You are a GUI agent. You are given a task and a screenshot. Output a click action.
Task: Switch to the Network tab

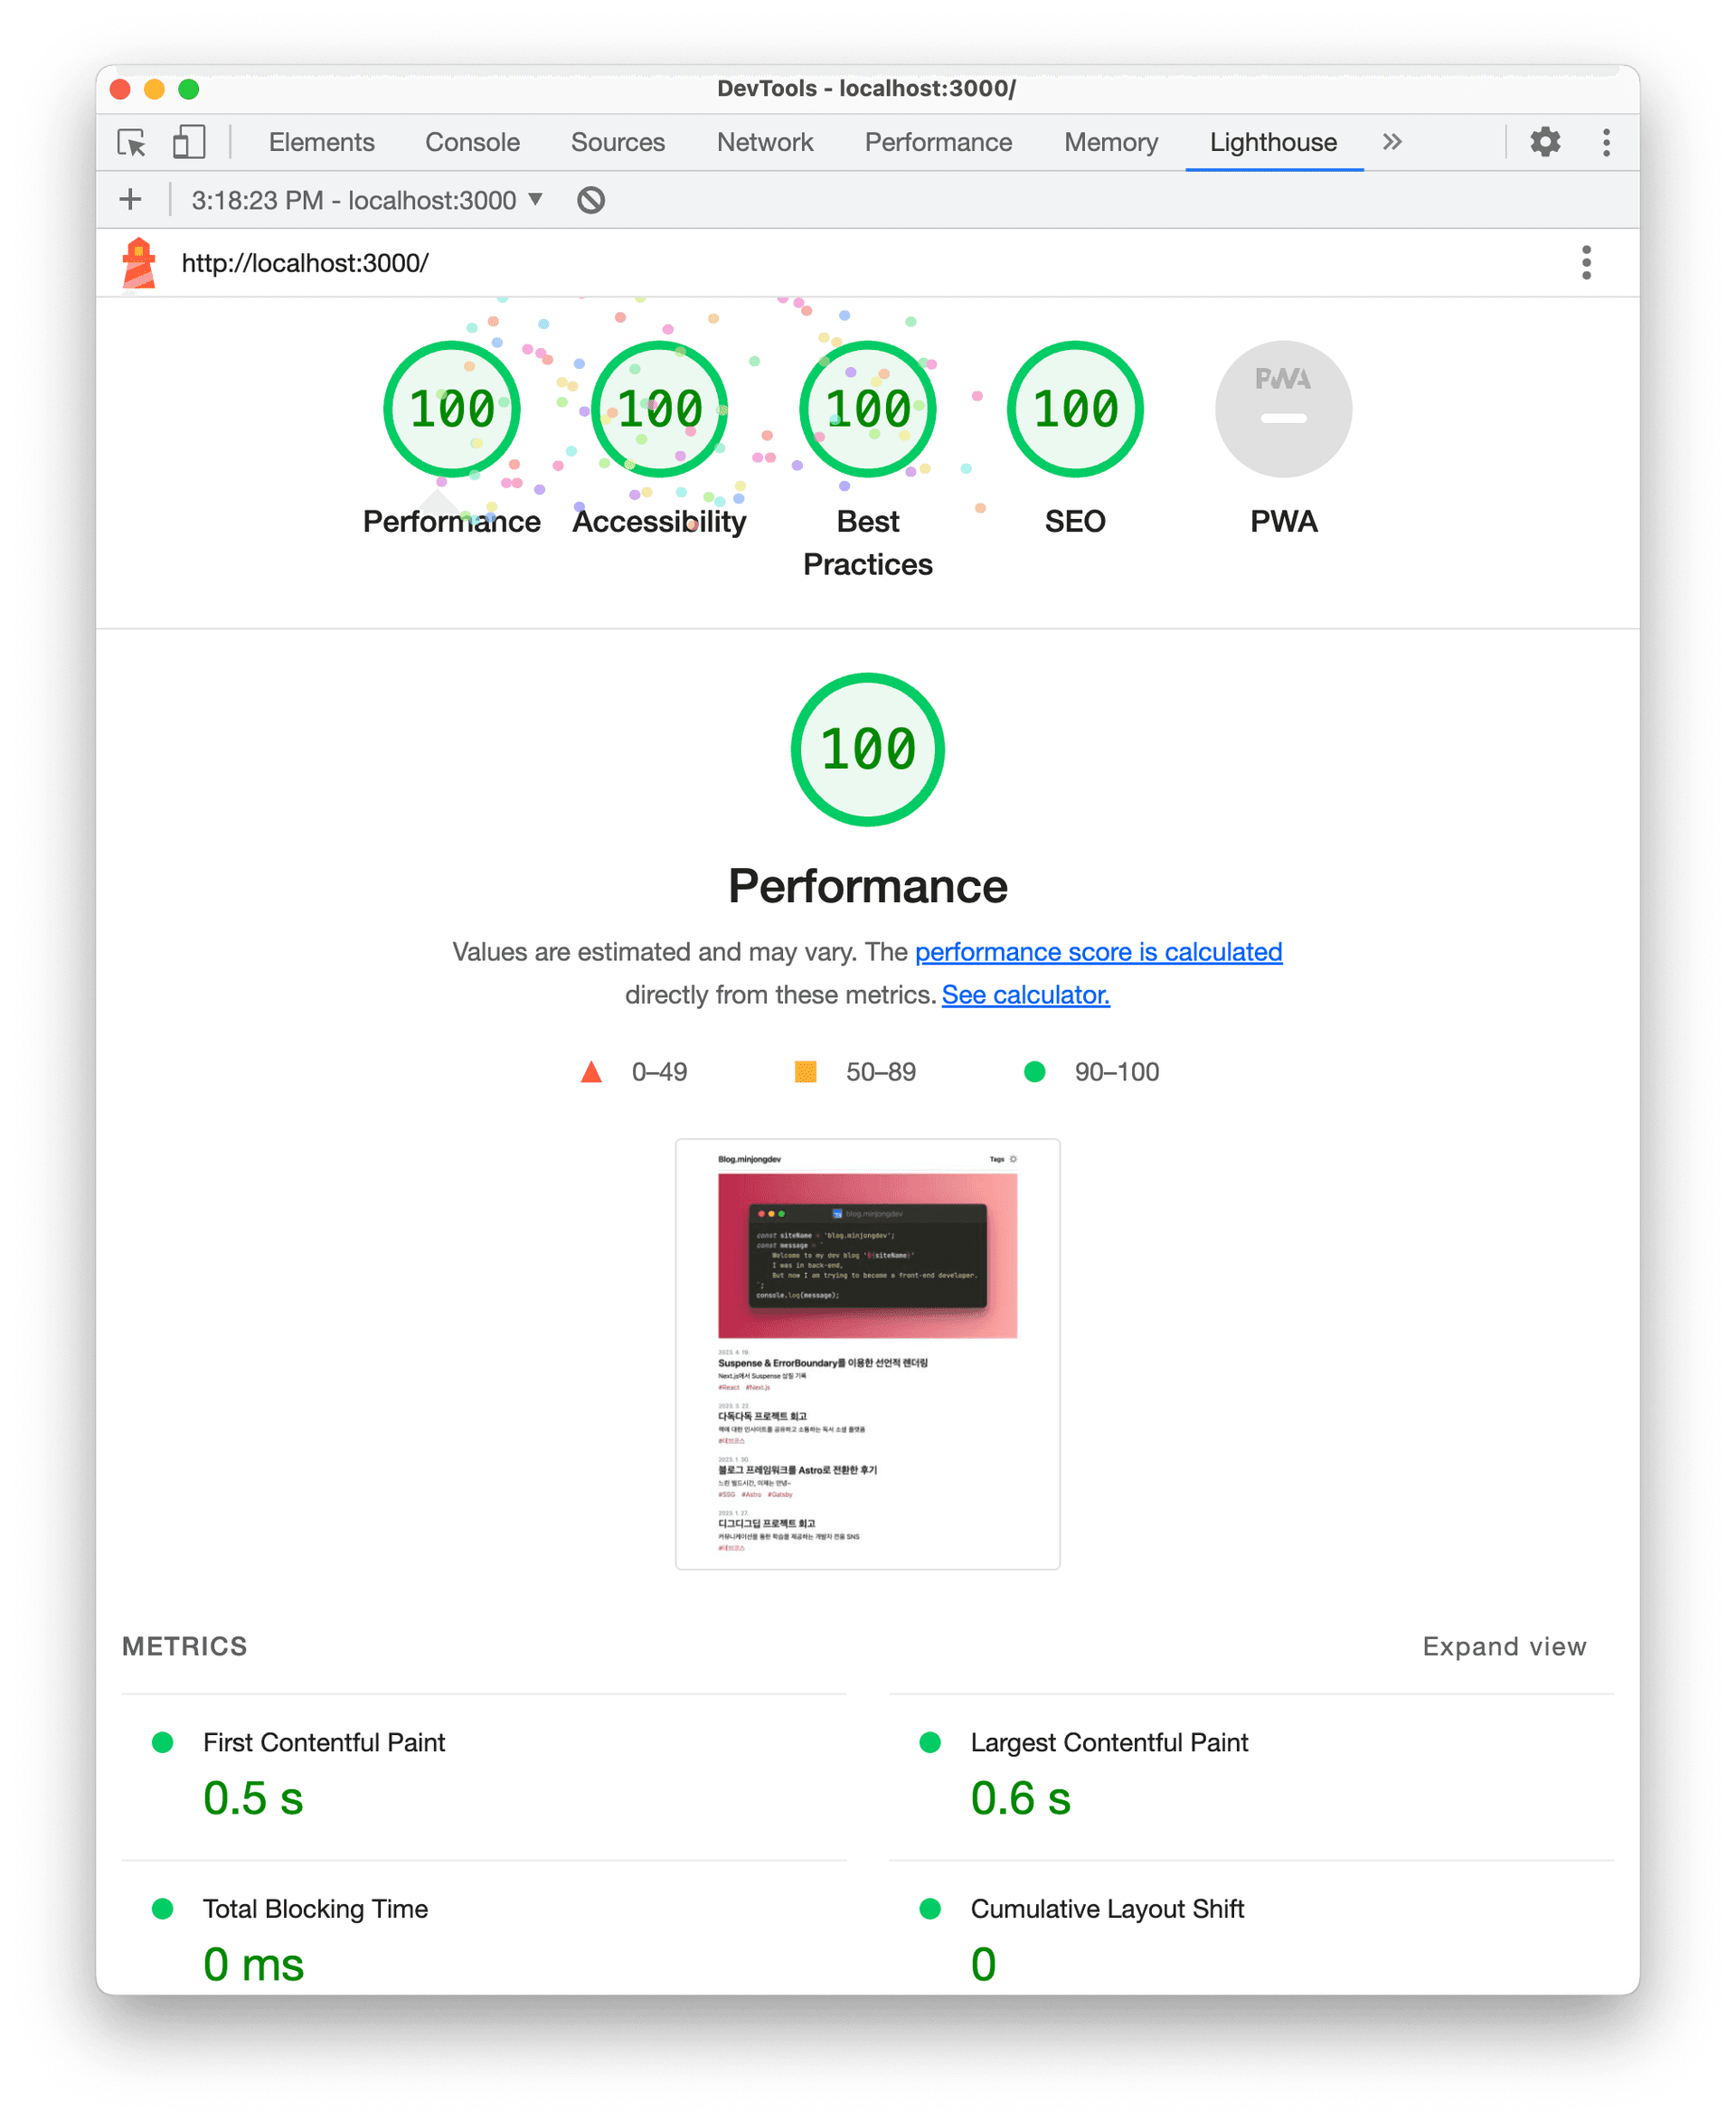[x=764, y=142]
